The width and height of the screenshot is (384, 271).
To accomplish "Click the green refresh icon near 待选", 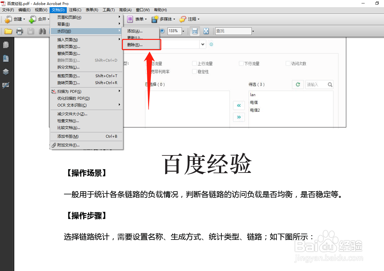I will [x=298, y=84].
